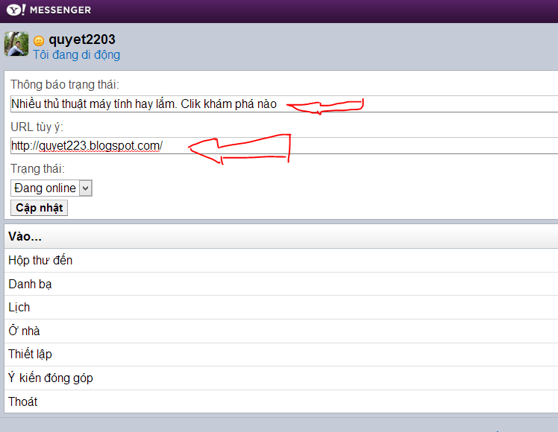Open quyet2203 profile avatar picture

(x=16, y=44)
